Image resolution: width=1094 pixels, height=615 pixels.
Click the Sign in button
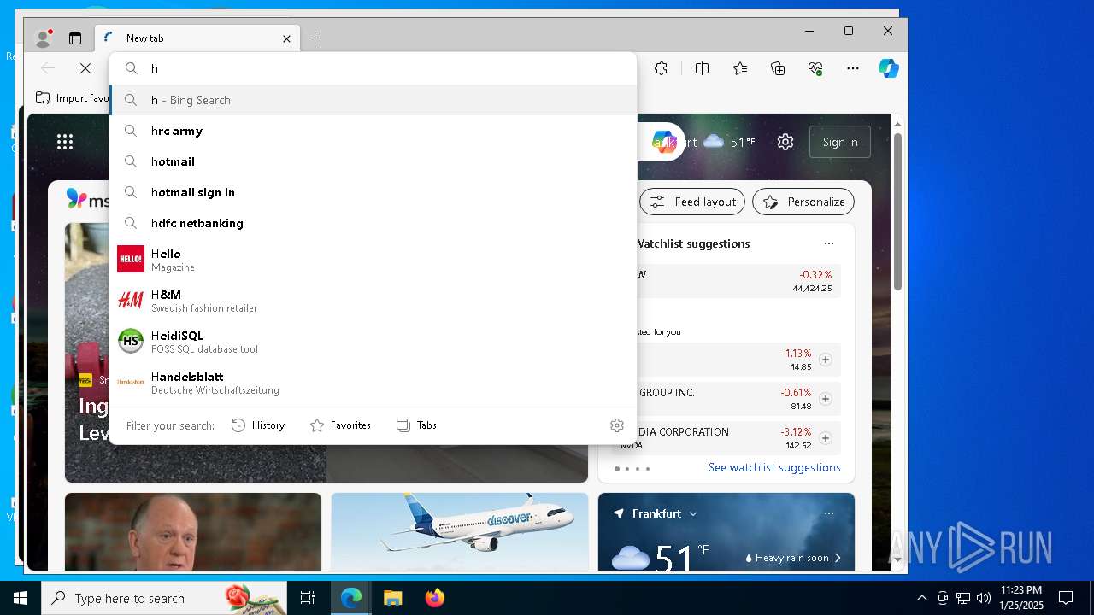839,142
